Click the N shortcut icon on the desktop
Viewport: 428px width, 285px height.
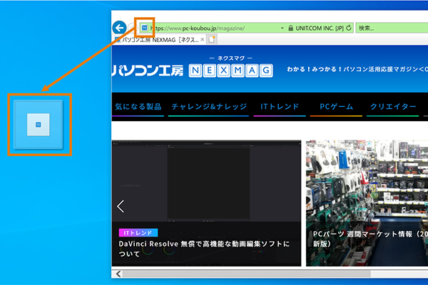[x=39, y=125]
